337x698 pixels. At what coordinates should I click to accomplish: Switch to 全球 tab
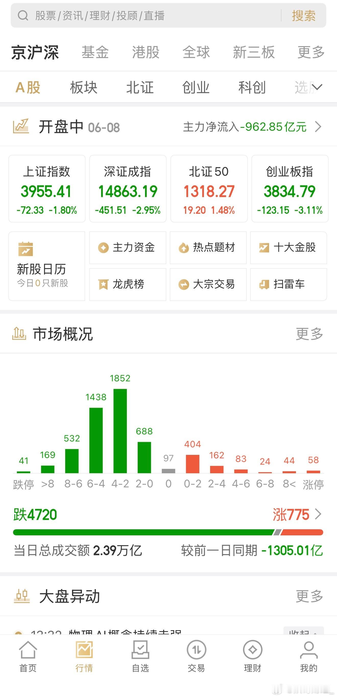tap(196, 52)
